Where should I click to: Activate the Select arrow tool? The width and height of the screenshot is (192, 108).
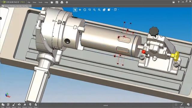75,10
